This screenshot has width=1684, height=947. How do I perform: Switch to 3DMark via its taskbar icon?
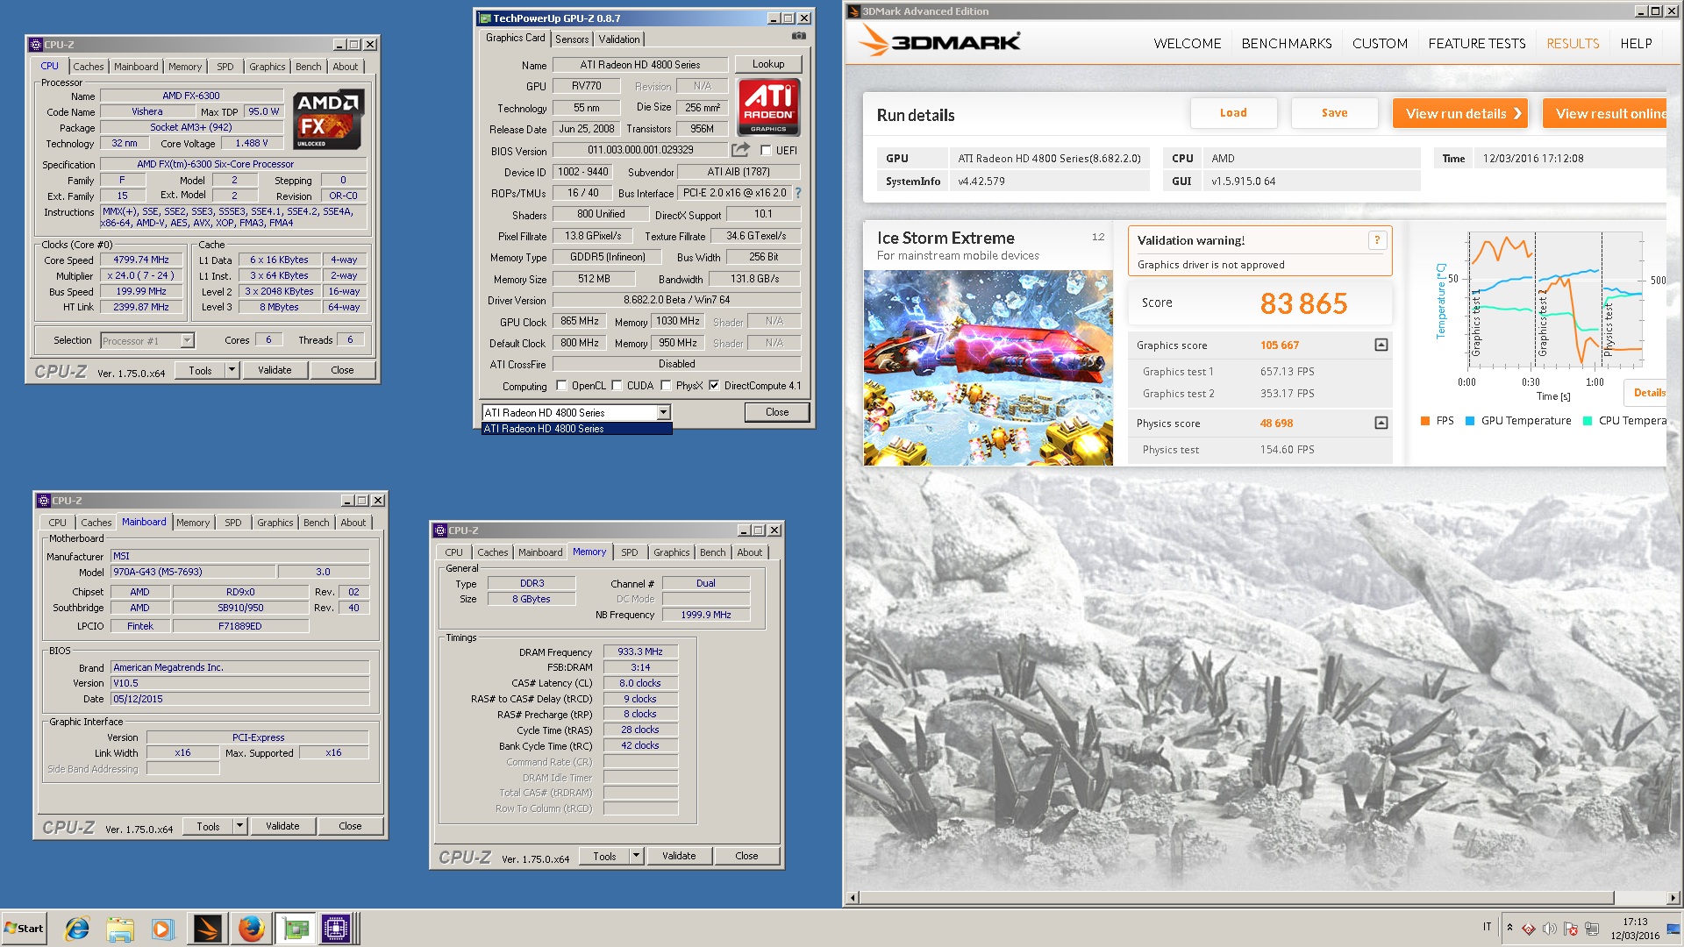(x=207, y=928)
